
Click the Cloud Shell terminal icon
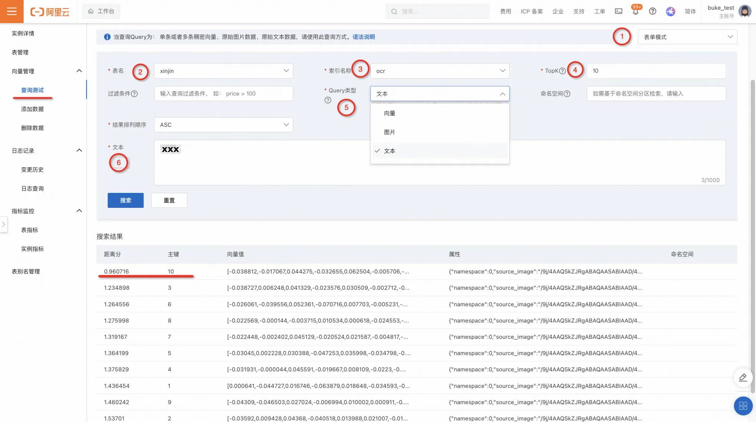tap(618, 12)
